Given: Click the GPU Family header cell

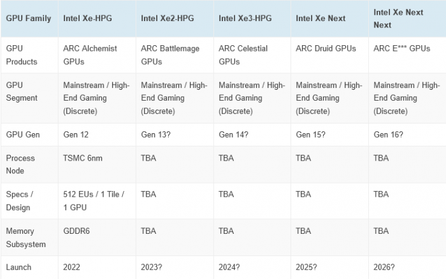Looking at the screenshot, I should coord(29,18).
